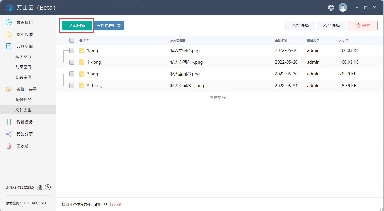Click the device activity monitor icon
The width and height of the screenshot is (384, 211).
48,187
